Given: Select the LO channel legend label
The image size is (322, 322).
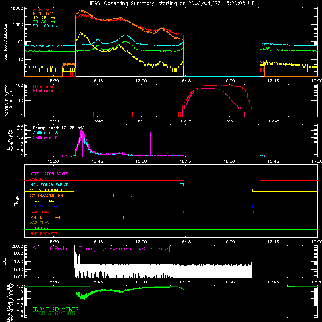Looking at the screenshot, I should tap(44, 87).
